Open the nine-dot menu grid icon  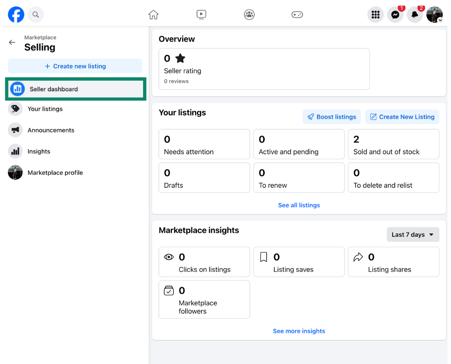click(375, 15)
